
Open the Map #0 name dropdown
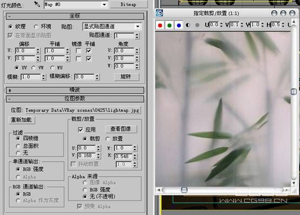(x=105, y=4)
